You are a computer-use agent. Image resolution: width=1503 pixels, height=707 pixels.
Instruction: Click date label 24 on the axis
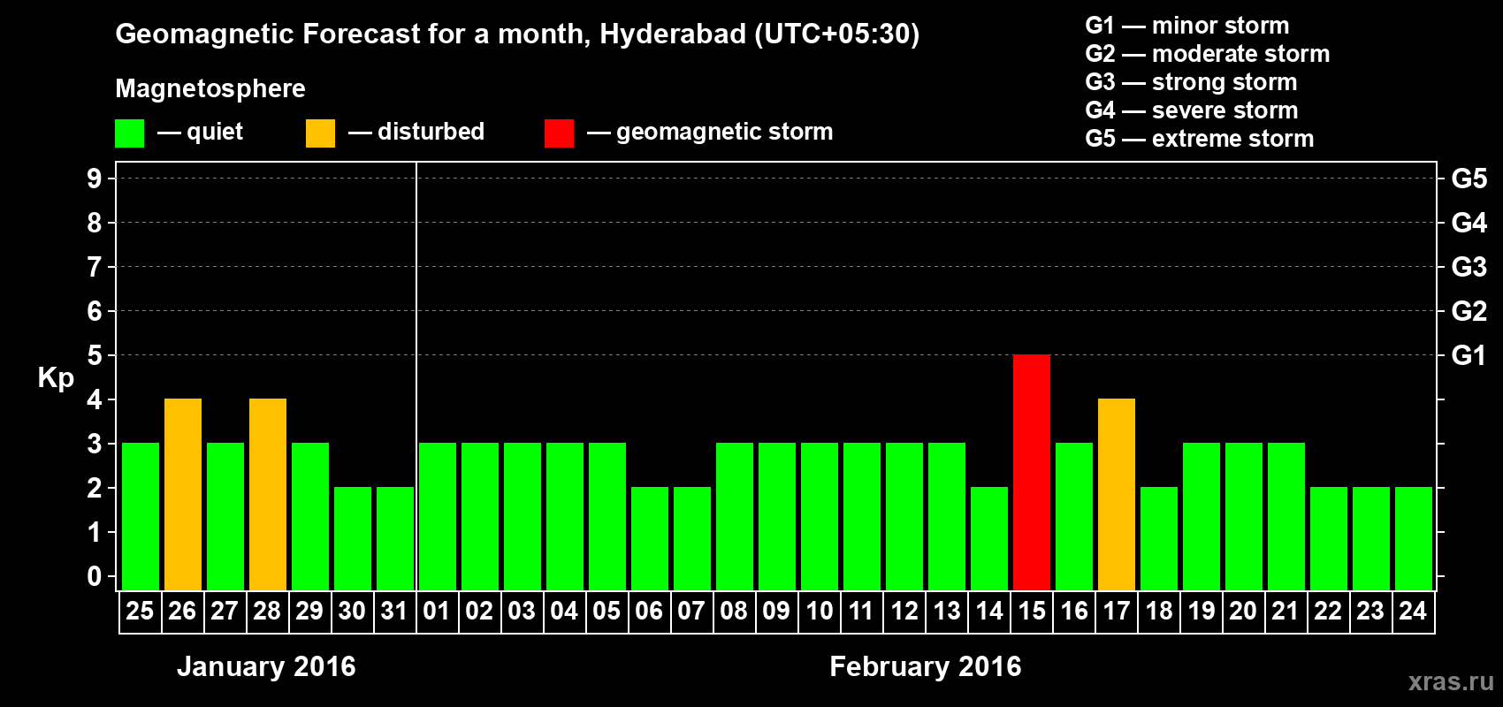[1413, 612]
